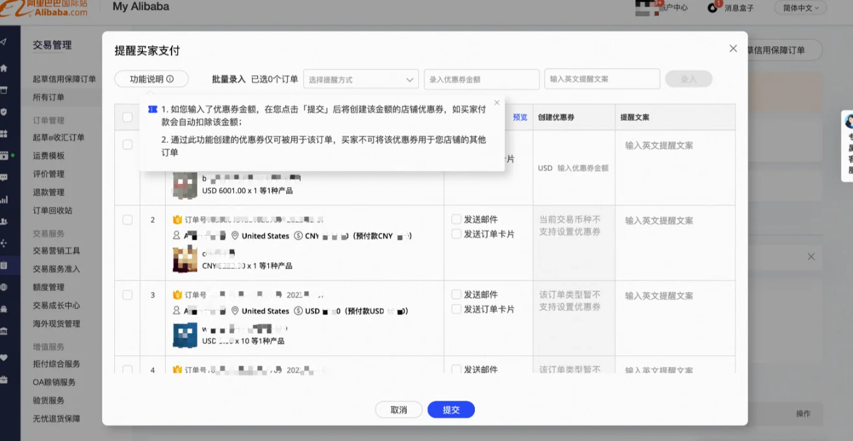This screenshot has width=853, height=441.
Task: Dismiss the coupon tooltip with its small x
Action: [497, 103]
